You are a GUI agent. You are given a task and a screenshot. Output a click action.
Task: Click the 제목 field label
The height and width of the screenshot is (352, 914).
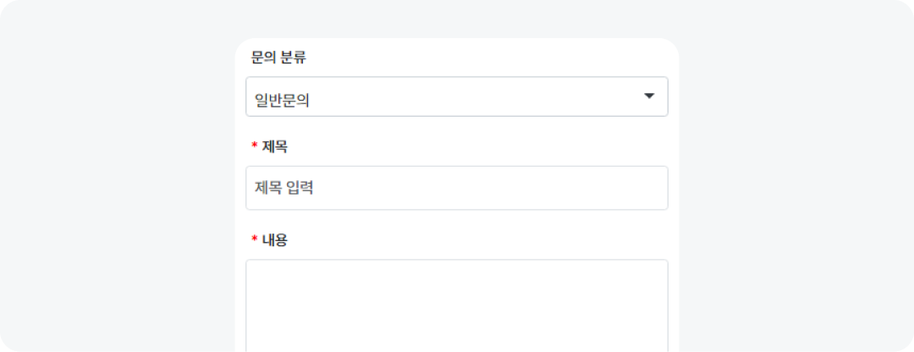click(275, 147)
